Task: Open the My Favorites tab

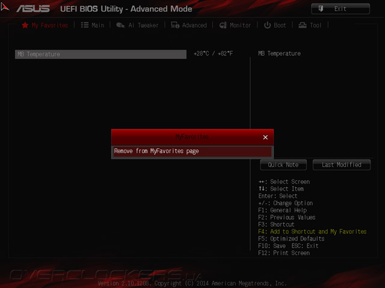Action: [x=45, y=25]
